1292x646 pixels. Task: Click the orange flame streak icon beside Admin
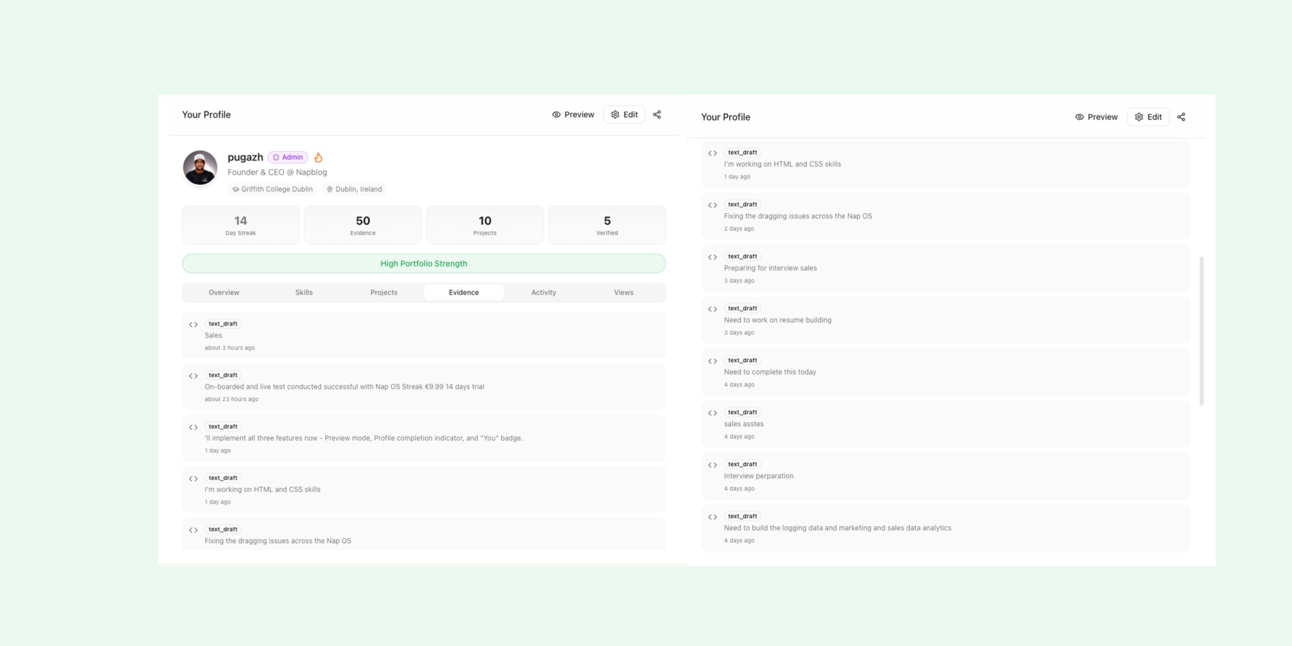(x=318, y=157)
